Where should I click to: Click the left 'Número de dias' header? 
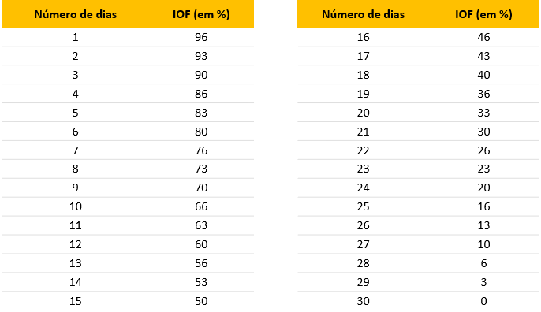(x=75, y=14)
